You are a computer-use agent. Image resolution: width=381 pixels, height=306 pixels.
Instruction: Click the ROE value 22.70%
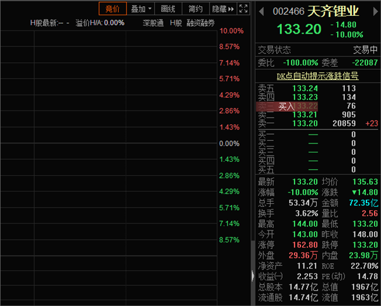[x=364, y=266]
